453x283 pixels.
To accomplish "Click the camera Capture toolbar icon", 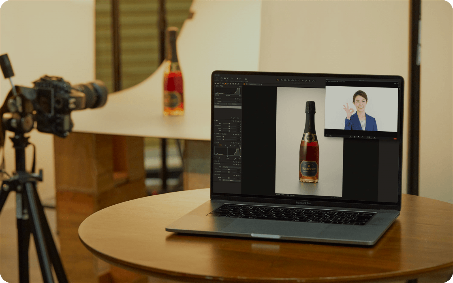I will tap(221, 78).
